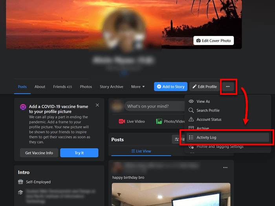The width and height of the screenshot is (275, 206).
Task: Click the eye icon beside View As
Action: 191,101
